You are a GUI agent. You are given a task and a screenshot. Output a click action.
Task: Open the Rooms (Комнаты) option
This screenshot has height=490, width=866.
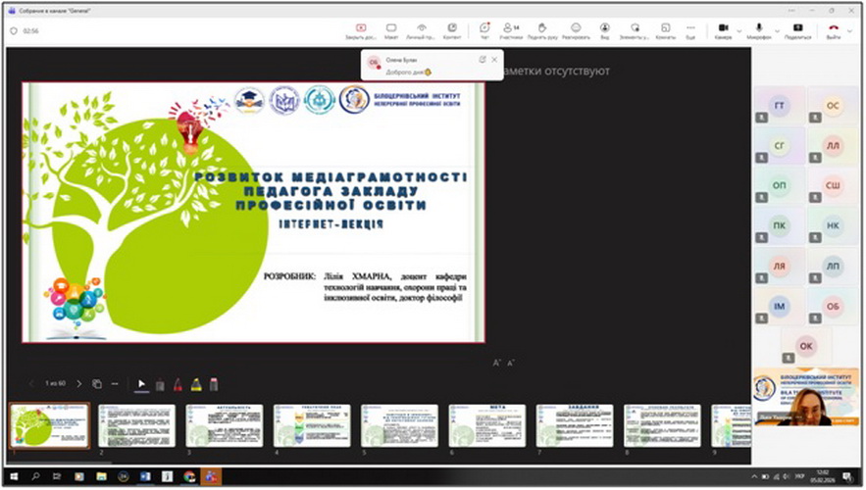666,30
